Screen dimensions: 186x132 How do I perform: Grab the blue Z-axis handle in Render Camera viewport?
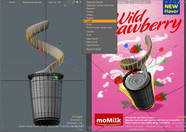point(126,45)
